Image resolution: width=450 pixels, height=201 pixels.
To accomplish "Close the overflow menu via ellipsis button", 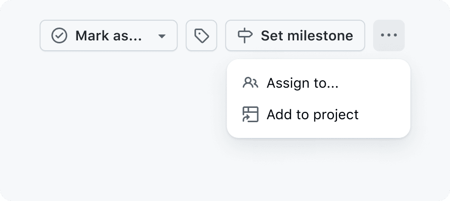I will (389, 35).
